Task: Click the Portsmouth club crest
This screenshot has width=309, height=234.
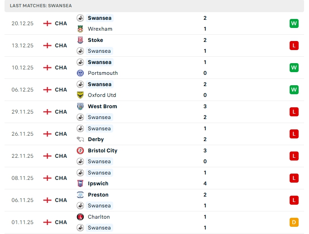Action: (x=80, y=73)
